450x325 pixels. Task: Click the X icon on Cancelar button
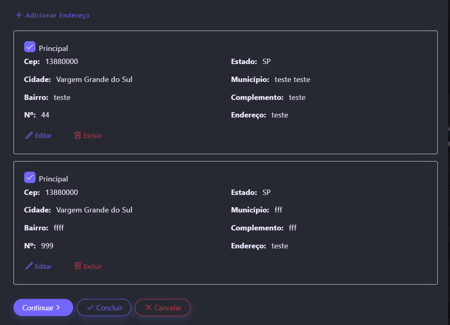(148, 307)
